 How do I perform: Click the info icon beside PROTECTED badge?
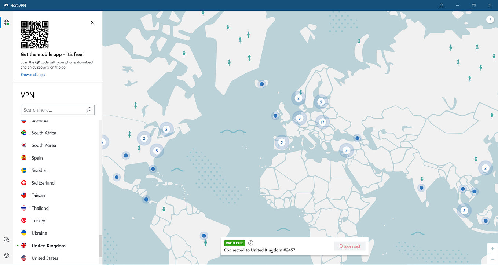click(x=250, y=243)
